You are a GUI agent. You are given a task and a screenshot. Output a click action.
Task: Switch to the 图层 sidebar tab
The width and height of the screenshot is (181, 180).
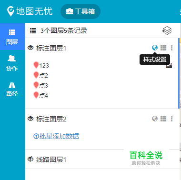(12, 37)
